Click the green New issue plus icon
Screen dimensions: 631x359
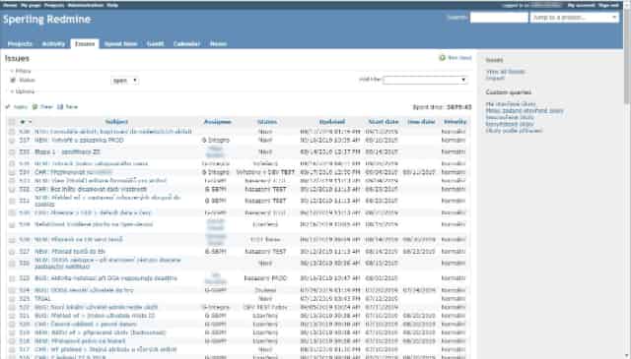(443, 58)
